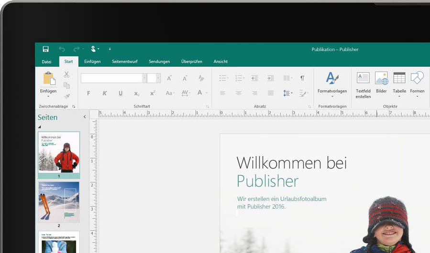
Task: Click Textfeld erstellen button
Action: (363, 85)
